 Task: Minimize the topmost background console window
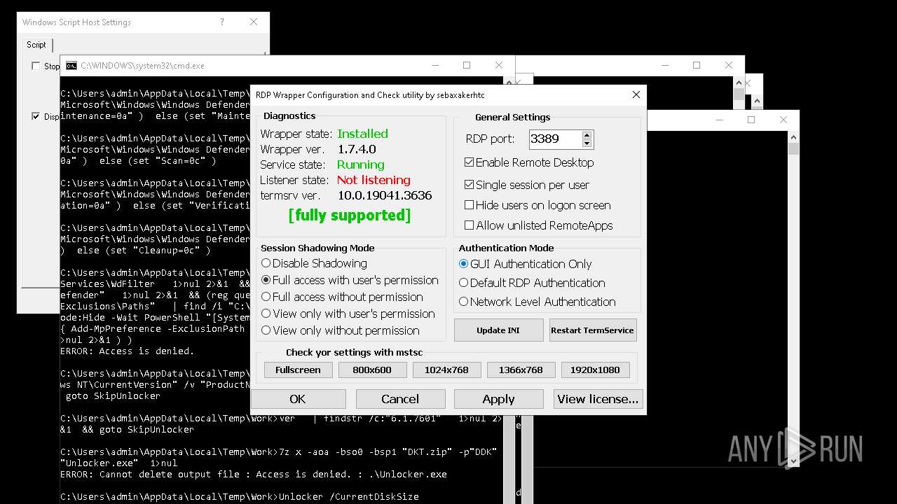(664, 65)
